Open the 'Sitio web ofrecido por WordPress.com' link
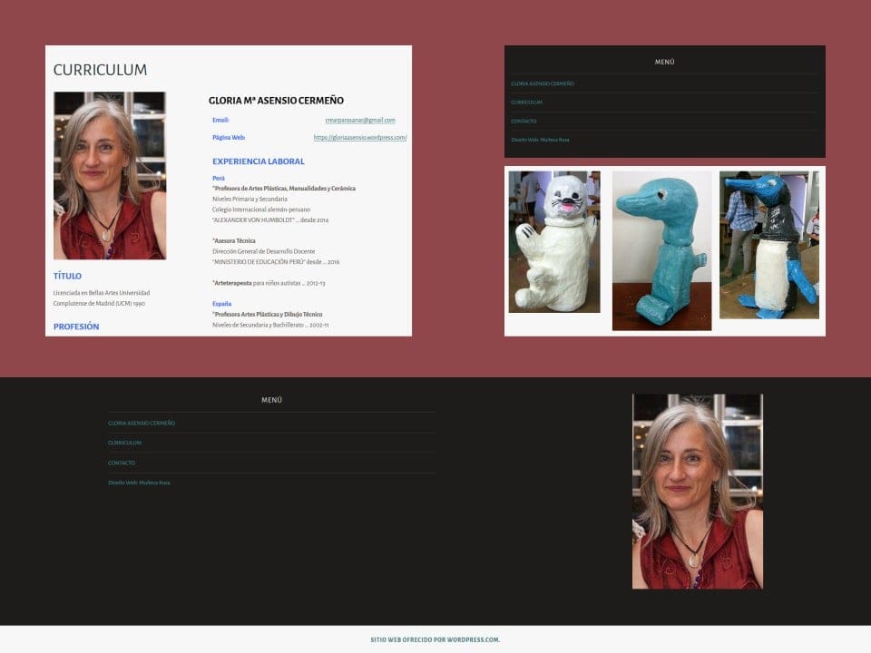The width and height of the screenshot is (871, 653). coord(435,639)
